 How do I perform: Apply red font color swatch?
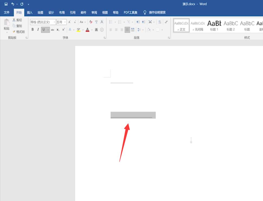[x=87, y=30]
